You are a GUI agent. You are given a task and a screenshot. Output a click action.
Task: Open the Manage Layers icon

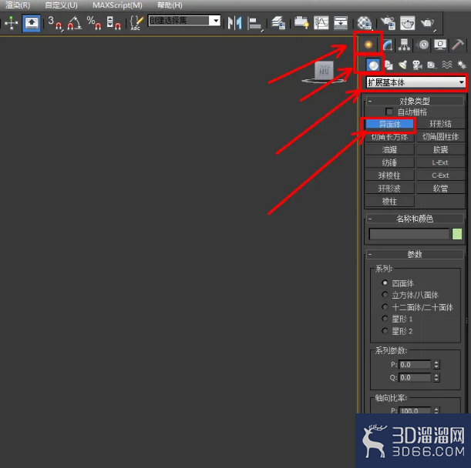coord(278,23)
